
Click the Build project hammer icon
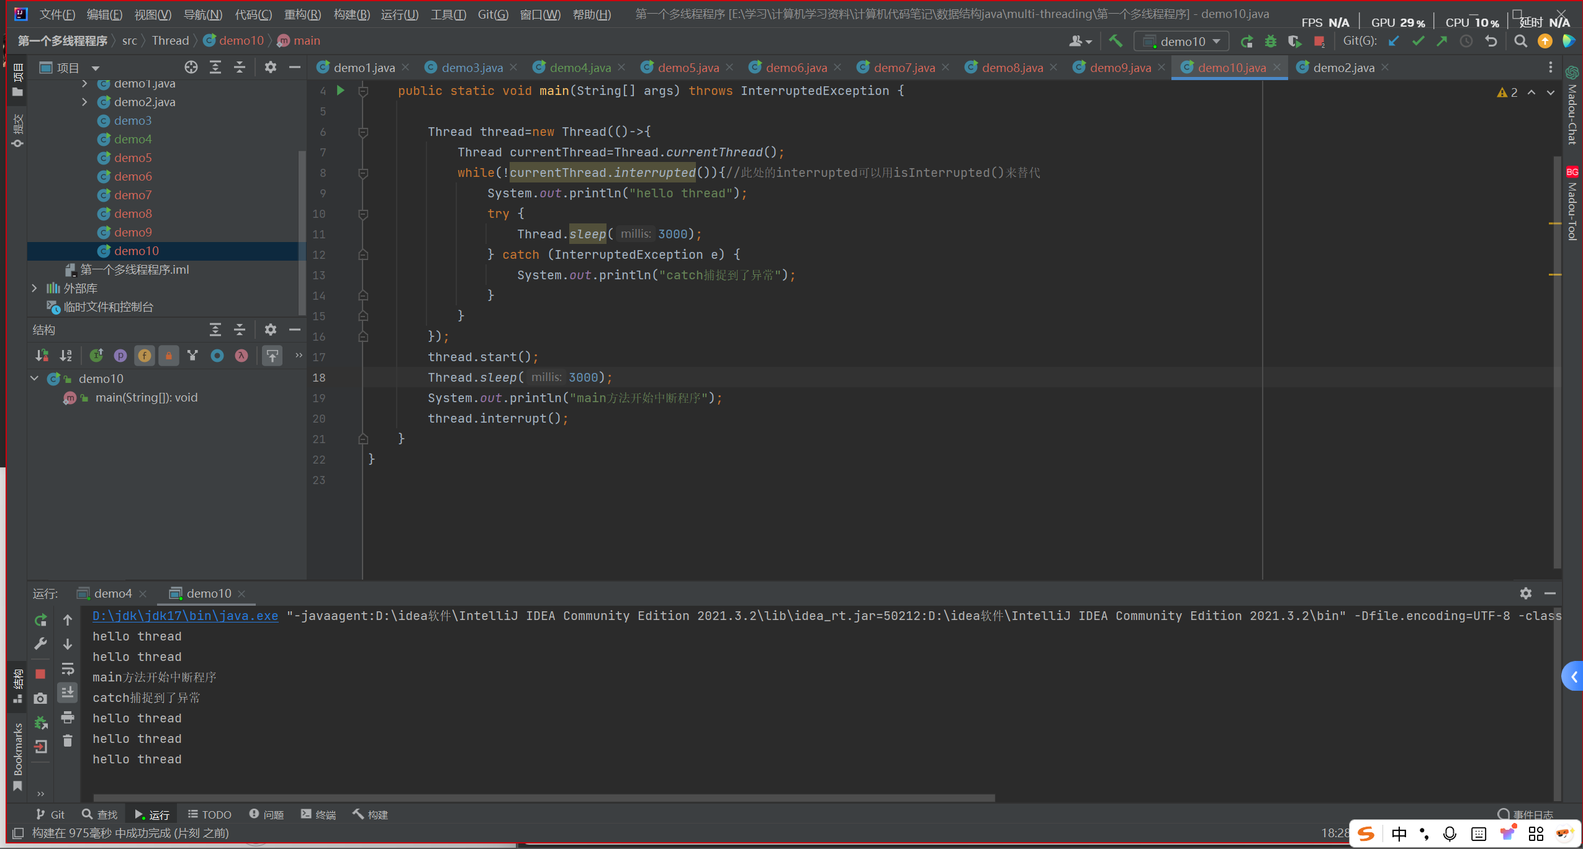click(1116, 41)
